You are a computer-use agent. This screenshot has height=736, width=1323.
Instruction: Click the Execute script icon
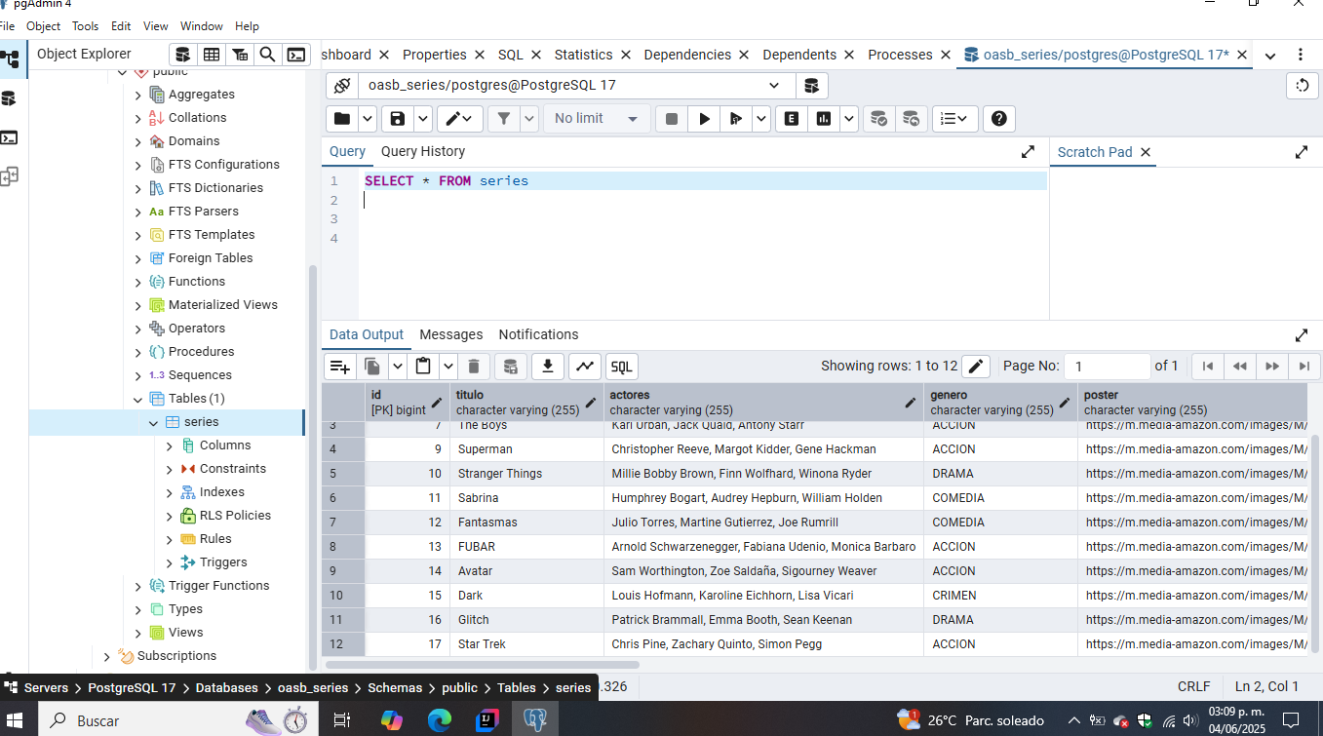tap(736, 119)
